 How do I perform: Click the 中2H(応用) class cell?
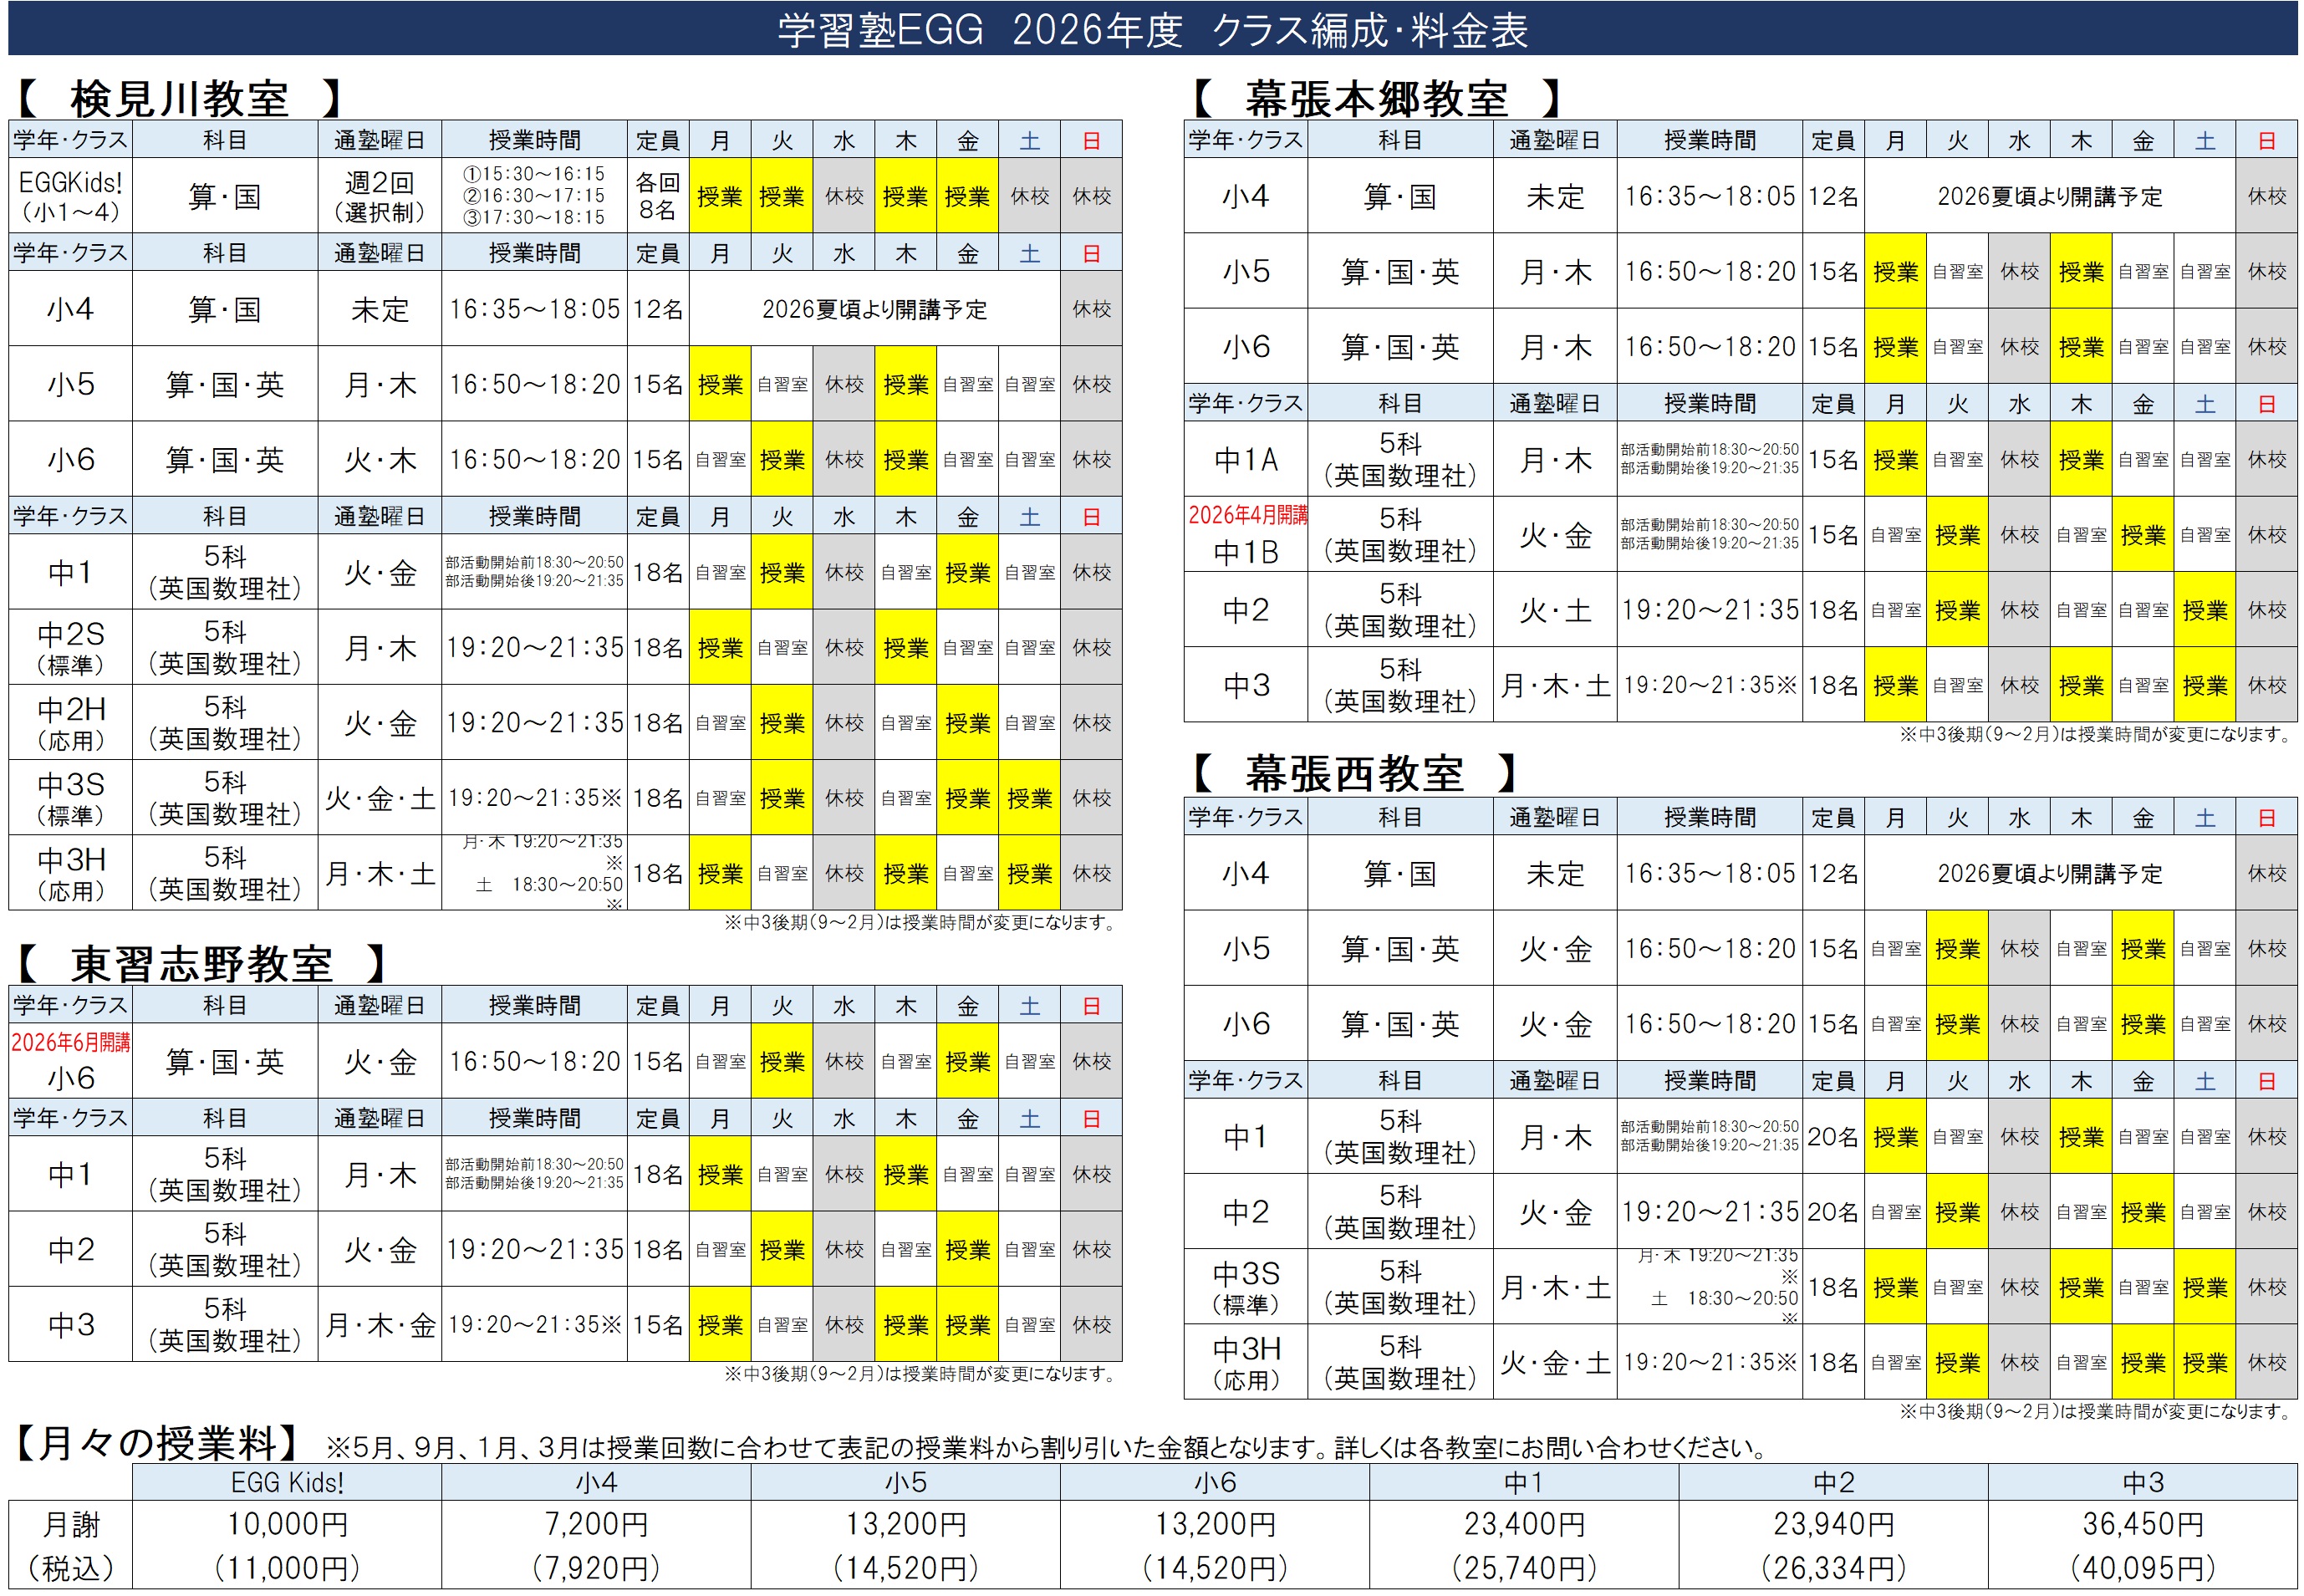click(x=70, y=723)
